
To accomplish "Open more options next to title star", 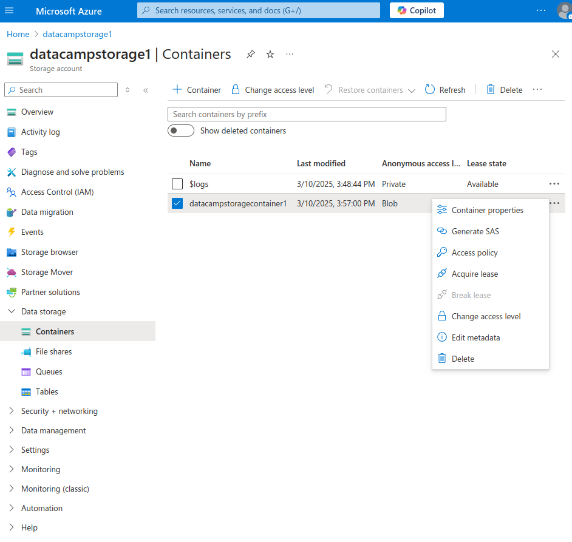I will [290, 55].
